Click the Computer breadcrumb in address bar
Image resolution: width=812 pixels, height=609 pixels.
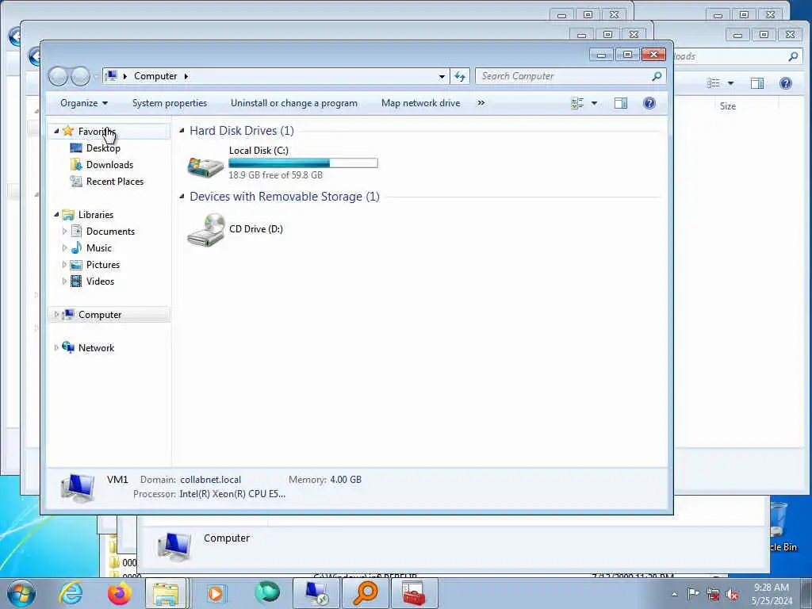coord(155,76)
